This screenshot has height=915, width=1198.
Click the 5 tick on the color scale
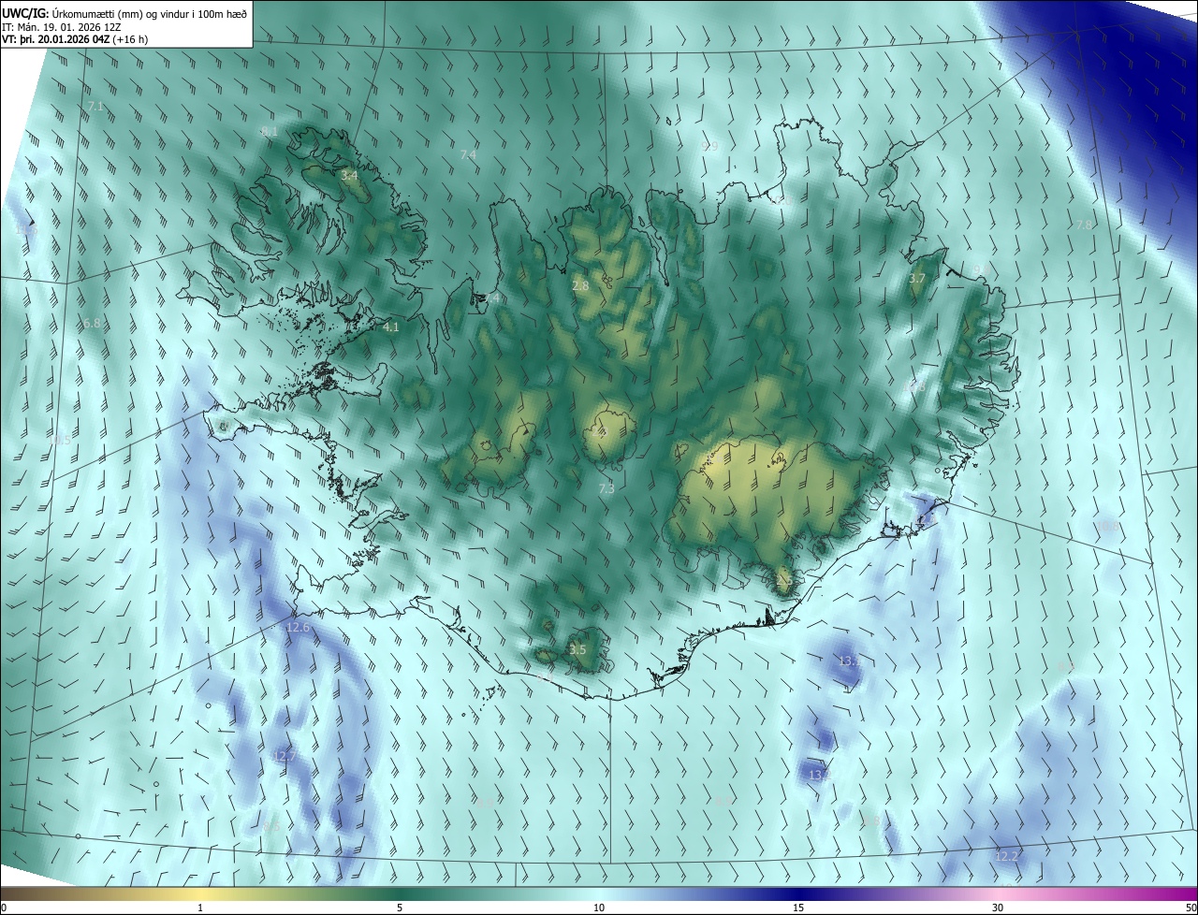pyautogui.click(x=400, y=908)
